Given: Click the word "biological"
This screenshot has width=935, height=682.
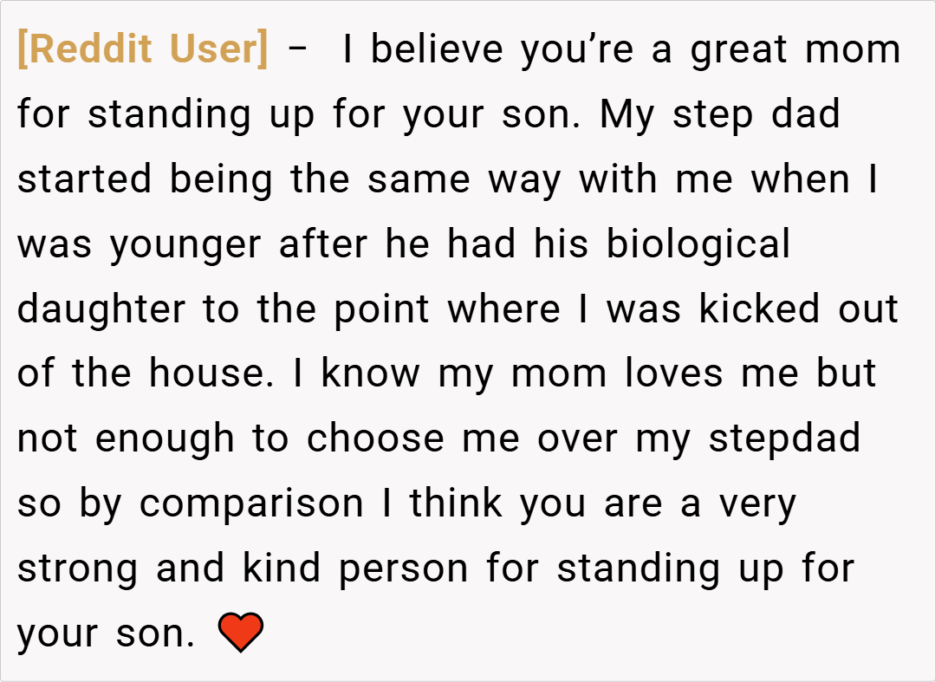Looking at the screenshot, I should coord(698,244).
